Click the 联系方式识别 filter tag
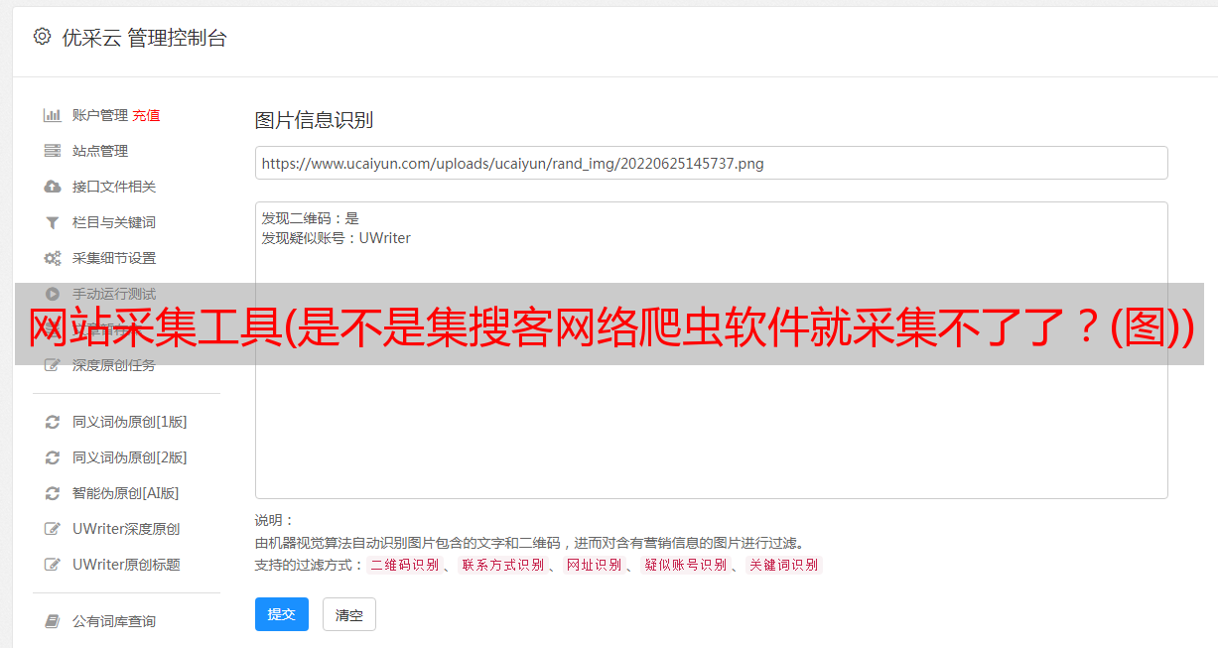This screenshot has width=1218, height=648. click(502, 565)
